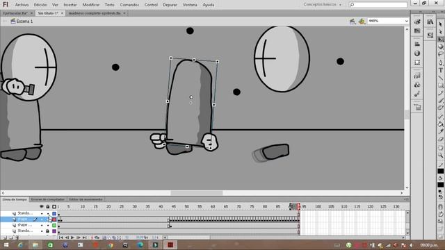This screenshot has height=250, width=445.
Task: Select the Subselection tool
Action: pyautogui.click(x=440, y=32)
